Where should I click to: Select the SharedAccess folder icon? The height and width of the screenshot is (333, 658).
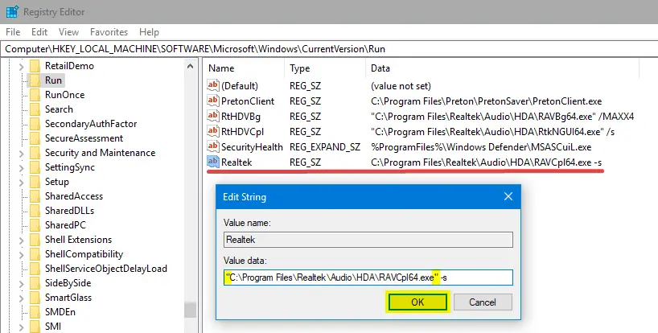[x=35, y=195]
